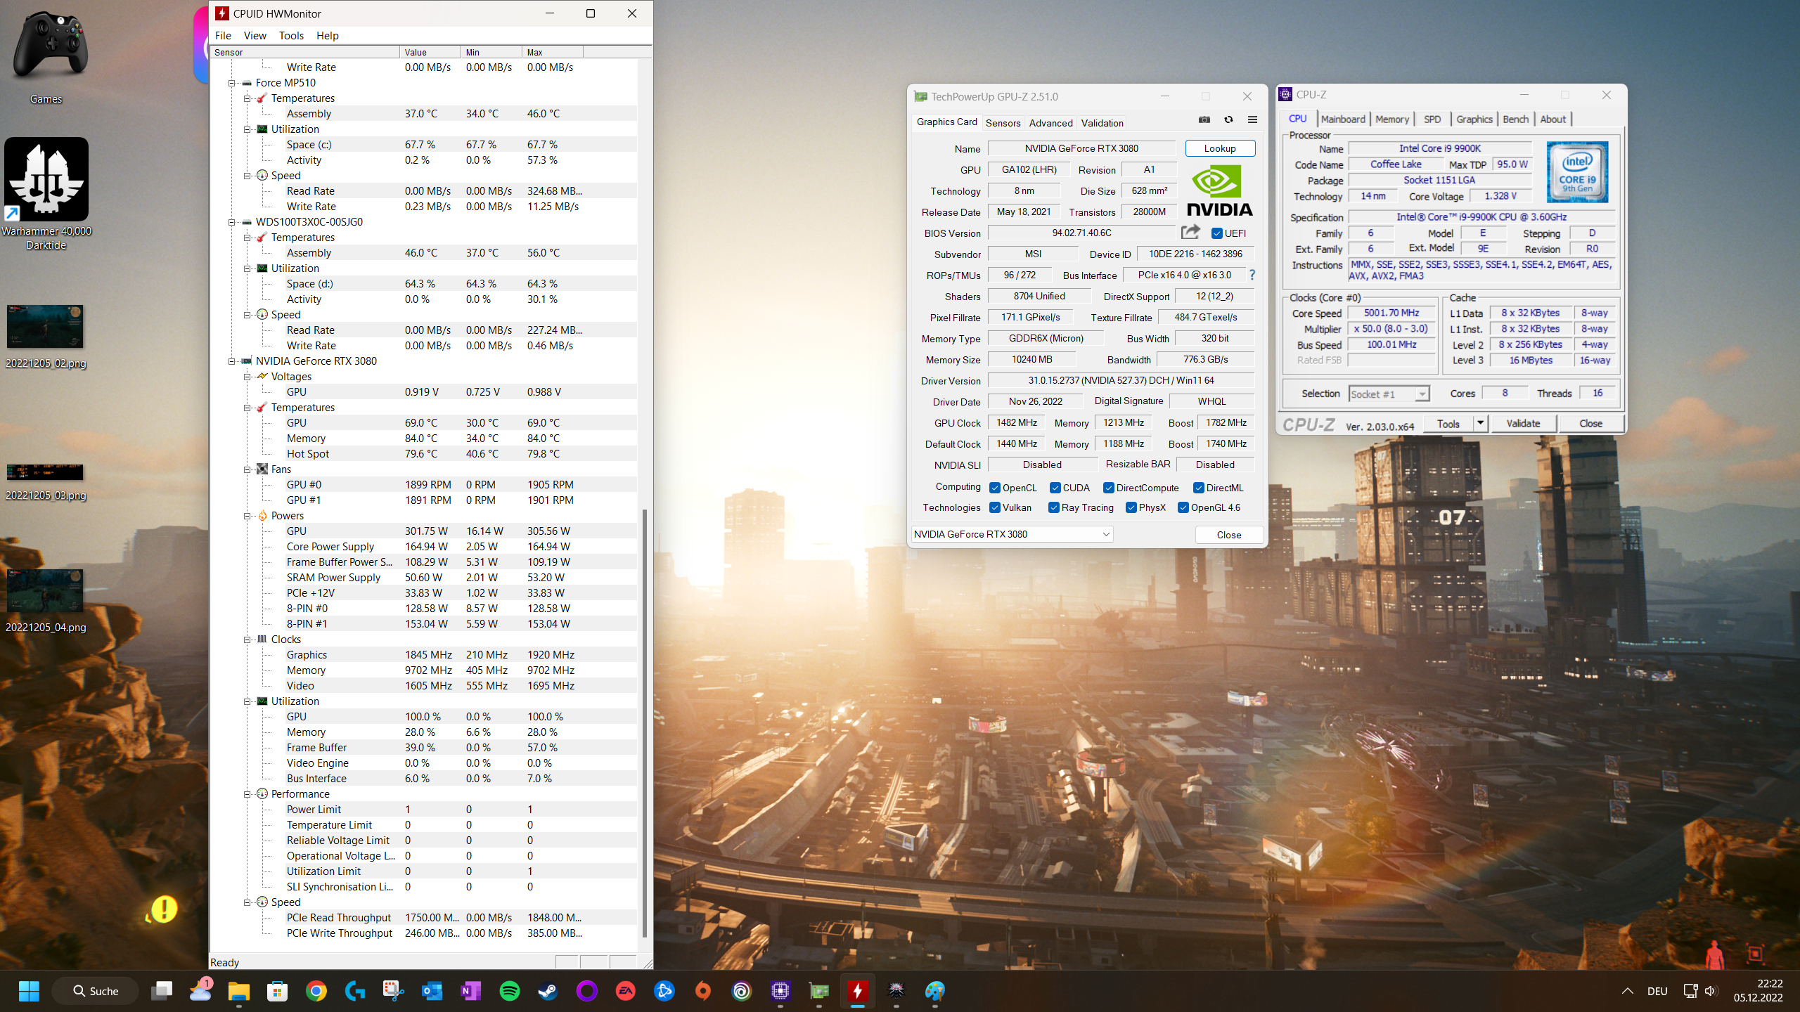Viewport: 1800px width, 1012px height.
Task: Open the GPU-Z hamburger menu icon
Action: 1252,120
